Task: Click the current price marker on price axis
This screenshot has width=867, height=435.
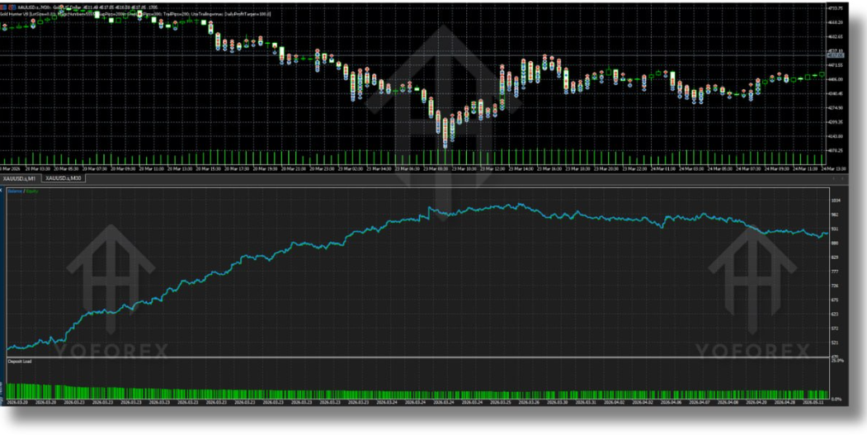Action: (834, 55)
